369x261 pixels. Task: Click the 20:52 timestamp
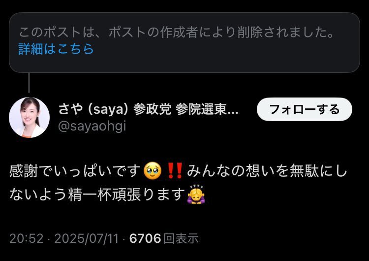coord(27,238)
